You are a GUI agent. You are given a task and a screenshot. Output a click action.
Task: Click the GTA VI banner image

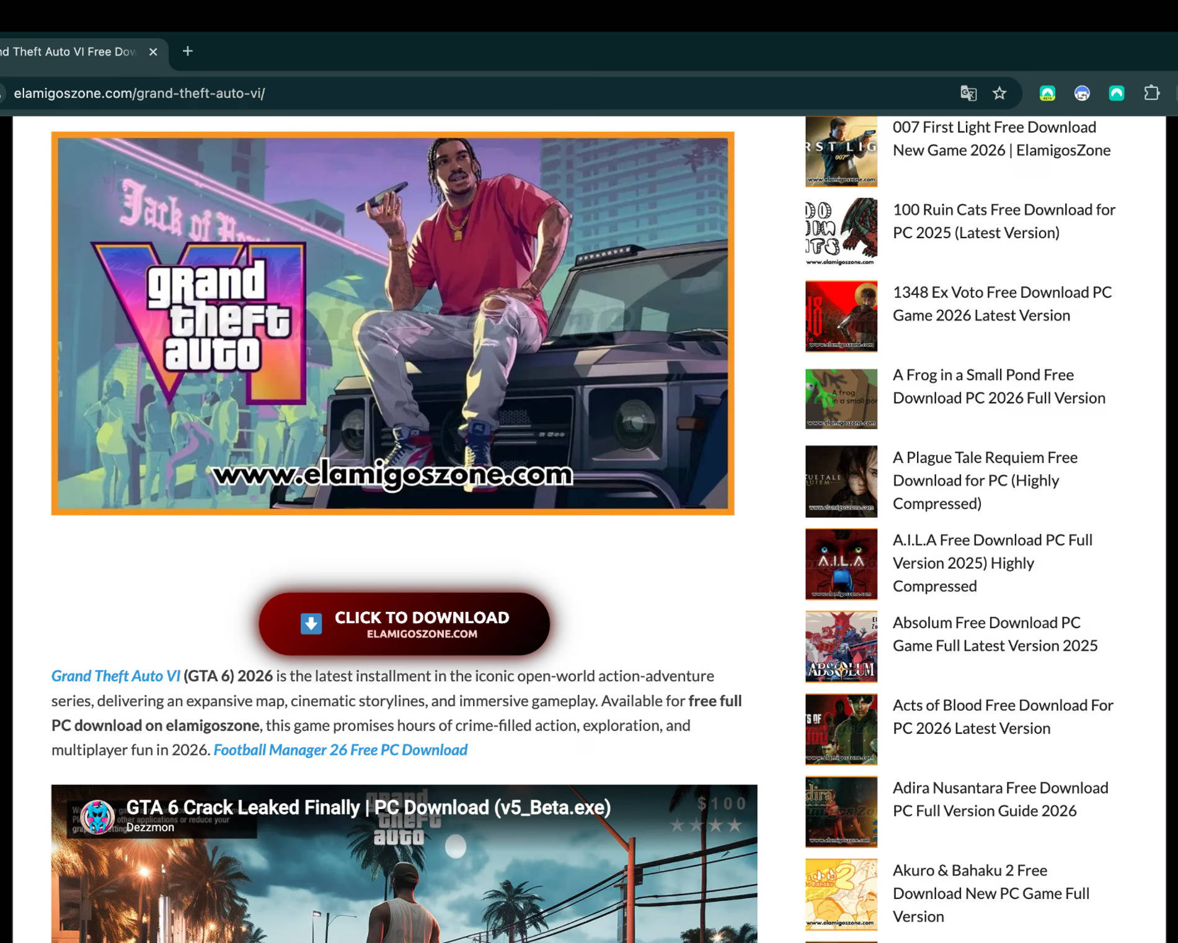tap(392, 323)
